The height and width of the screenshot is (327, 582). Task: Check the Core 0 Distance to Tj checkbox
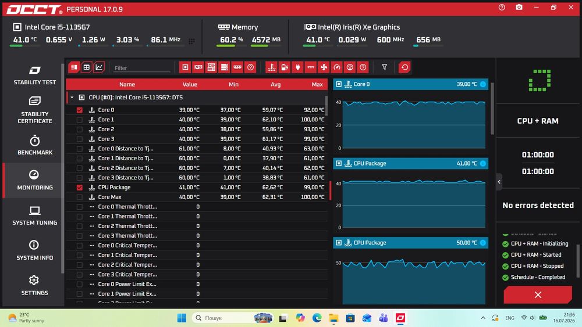click(79, 149)
